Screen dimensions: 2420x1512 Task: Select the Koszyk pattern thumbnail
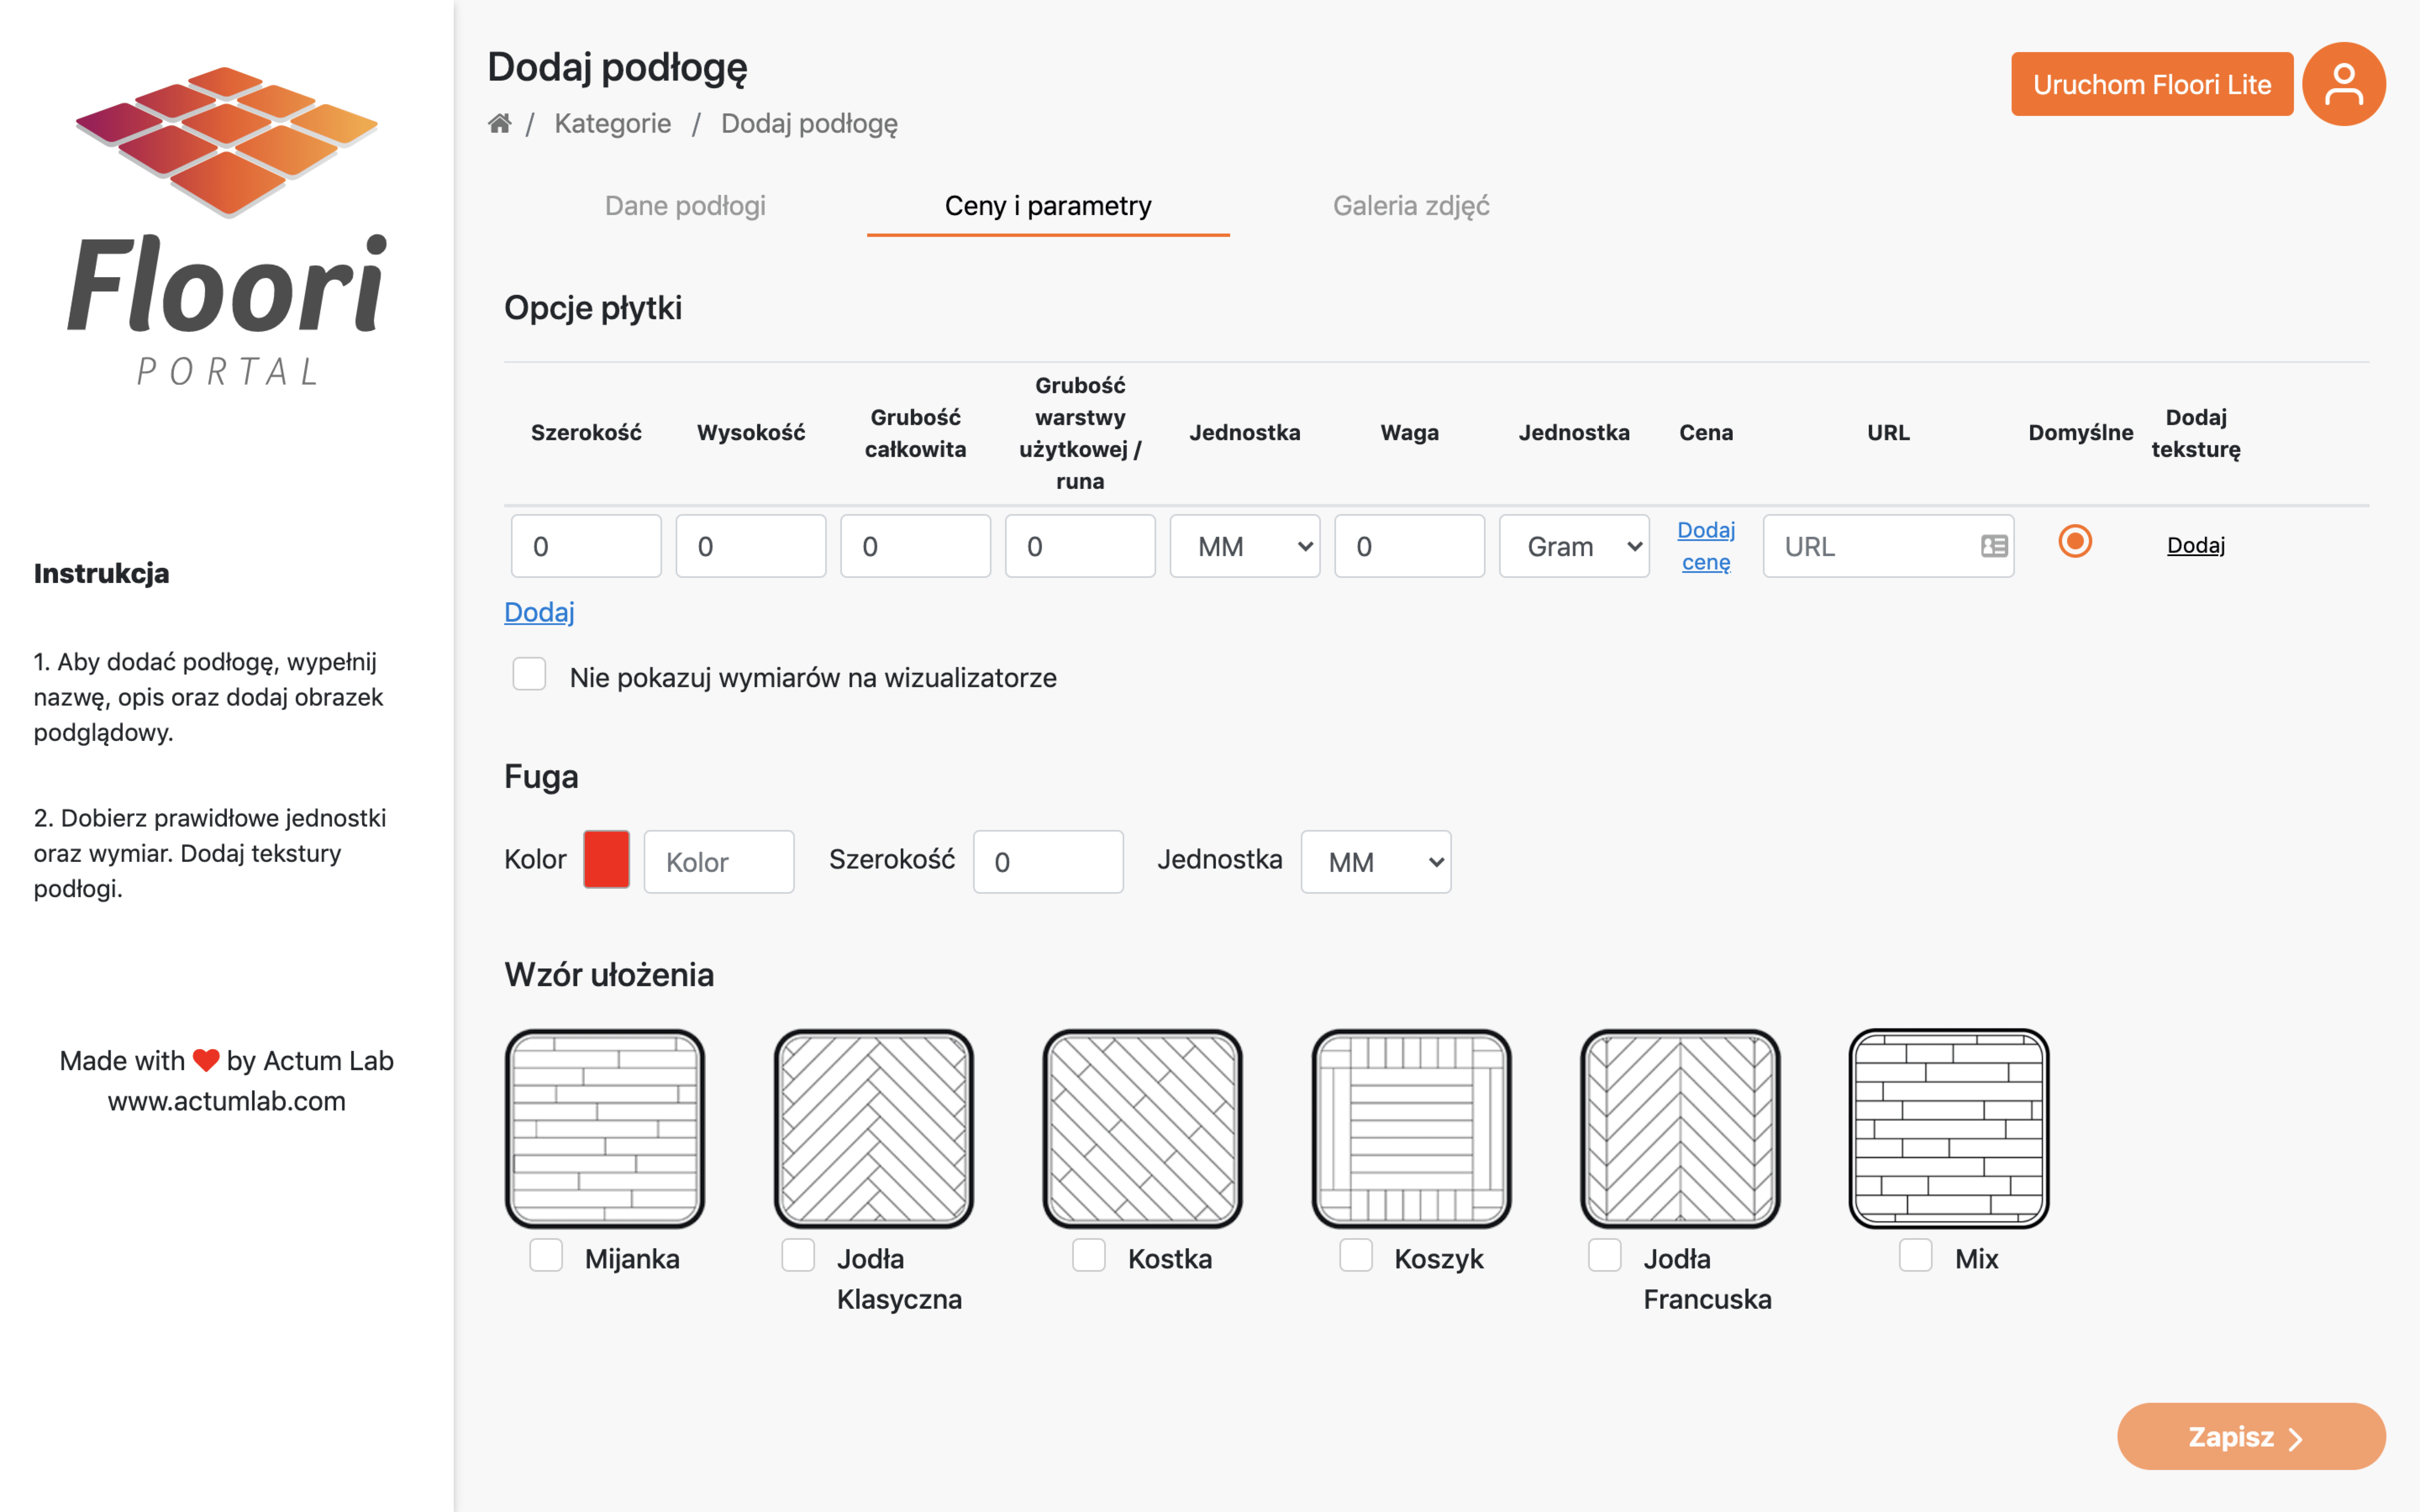coord(1412,1128)
